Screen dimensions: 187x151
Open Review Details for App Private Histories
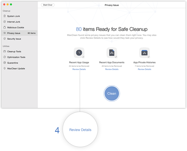pos(144,69)
